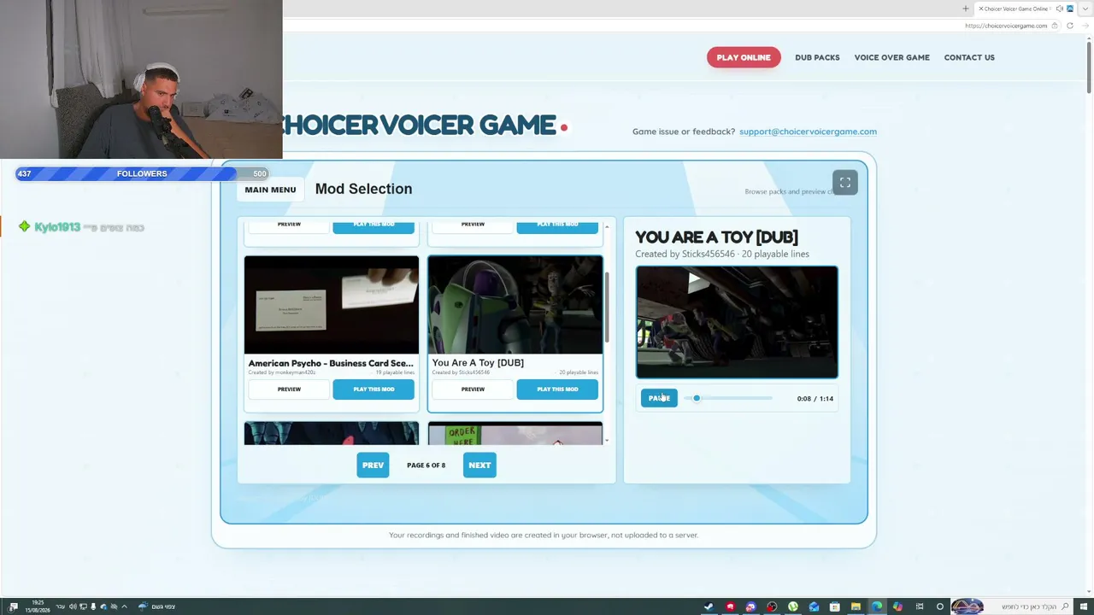The image size is (1094, 615).
Task: Click 'Created by Sticks456546 · 20 playable lines'
Action: tap(722, 254)
